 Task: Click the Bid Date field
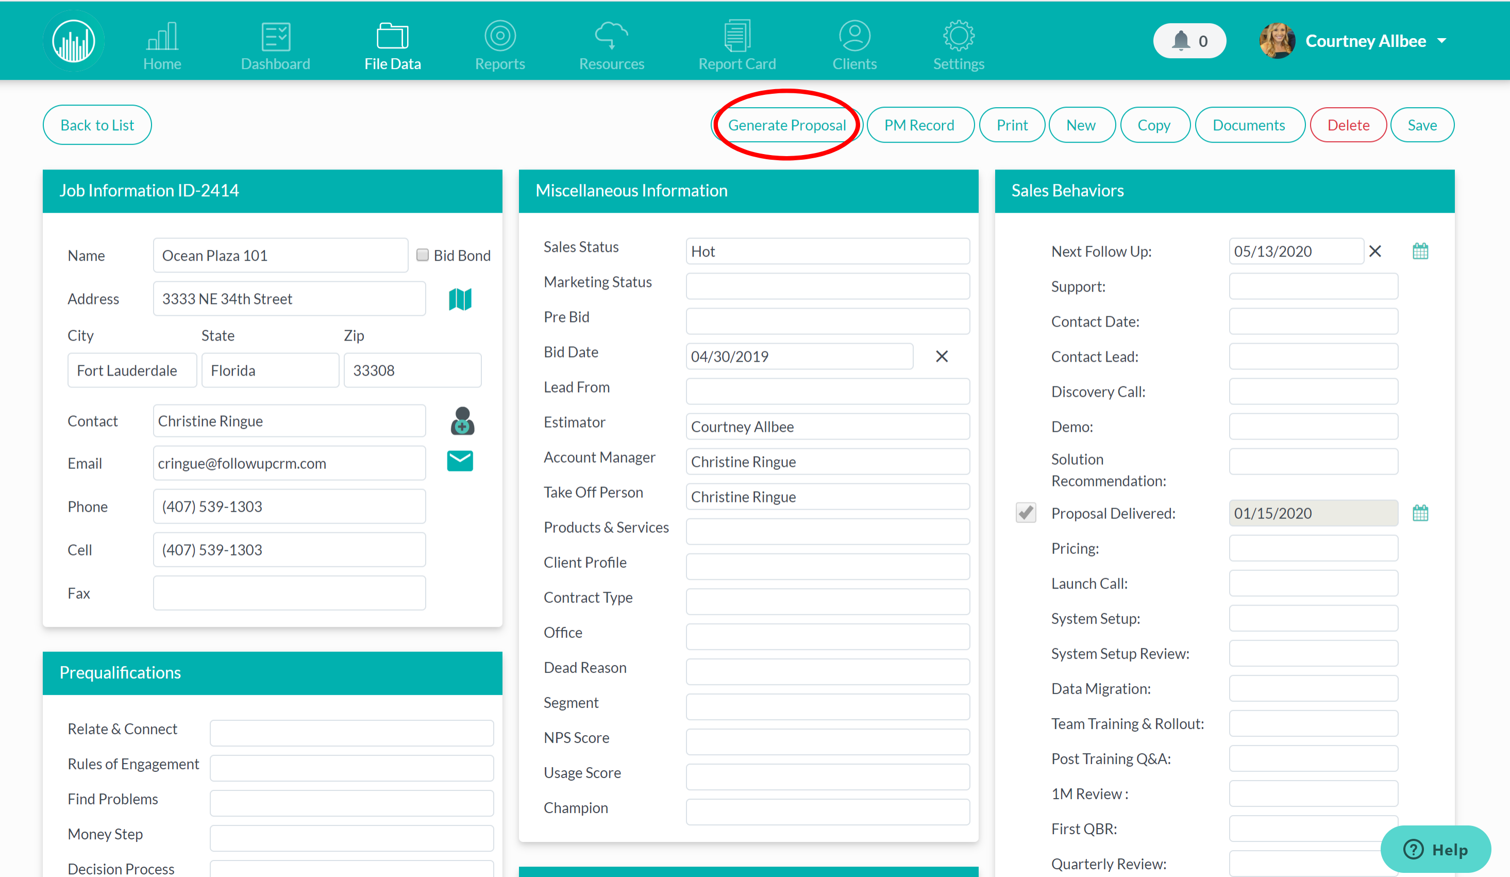tap(799, 357)
